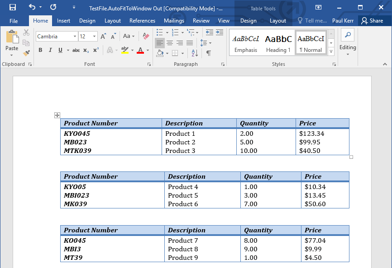
Task: Undo the last action
Action: pyautogui.click(x=32, y=7)
